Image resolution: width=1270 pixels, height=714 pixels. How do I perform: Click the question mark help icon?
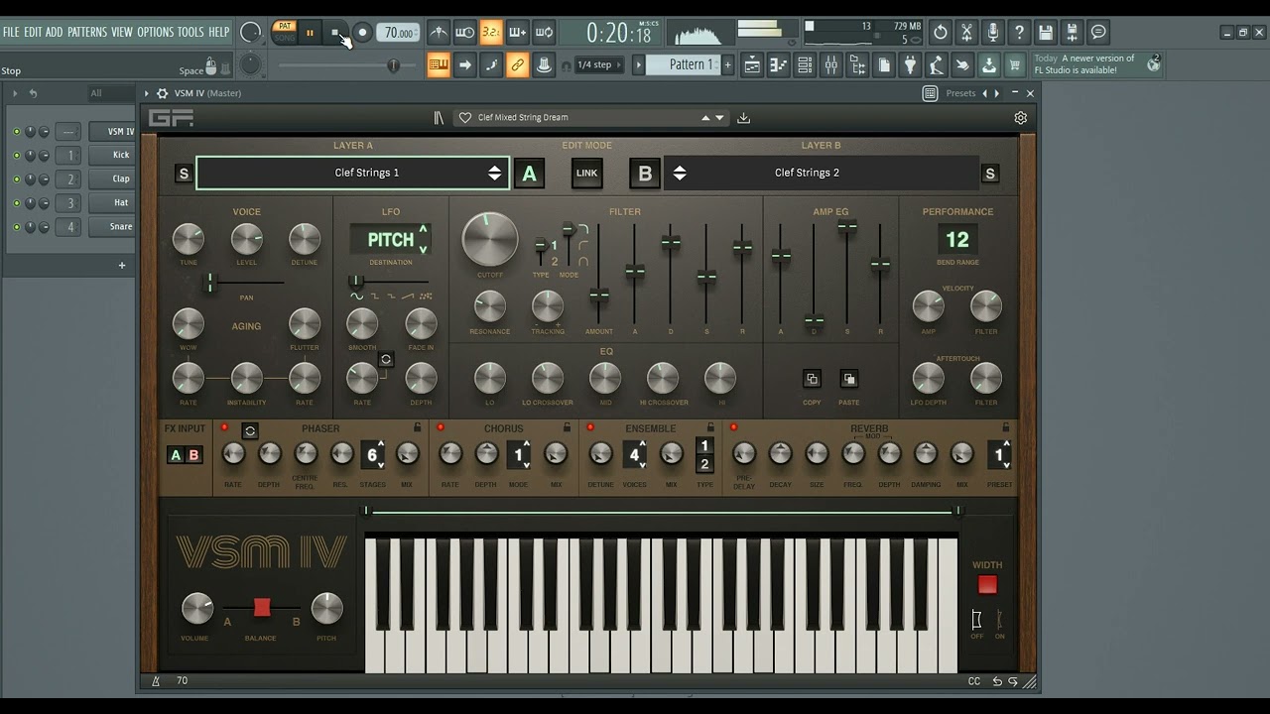point(1019,33)
